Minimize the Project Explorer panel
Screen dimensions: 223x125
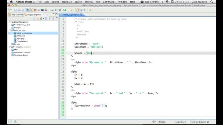(x=53, y=14)
